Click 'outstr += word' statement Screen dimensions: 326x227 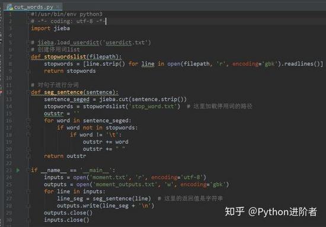click(x=106, y=142)
